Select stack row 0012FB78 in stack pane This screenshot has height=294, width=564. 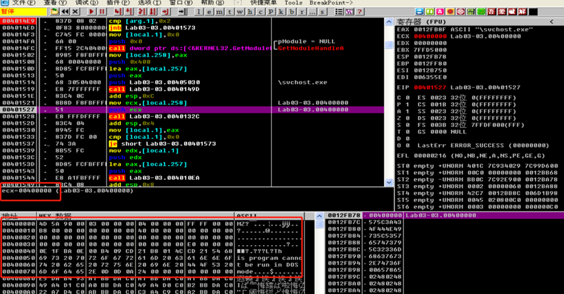[x=445, y=215]
